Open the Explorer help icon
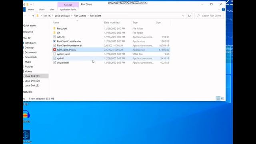Image resolution: width=256 pixels, height=144 pixels. click(223, 10)
